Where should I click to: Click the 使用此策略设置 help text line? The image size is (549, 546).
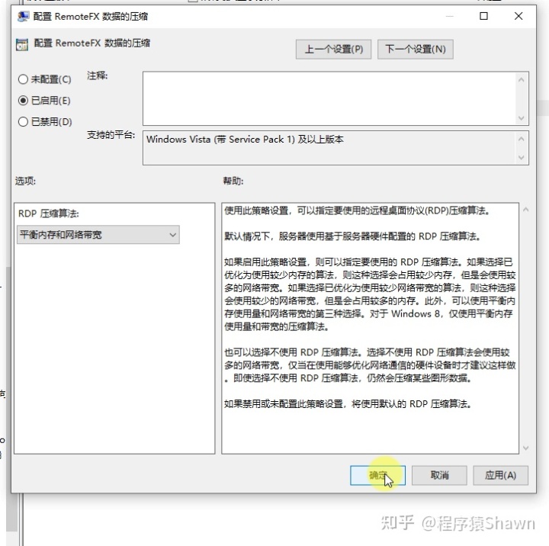pos(357,210)
